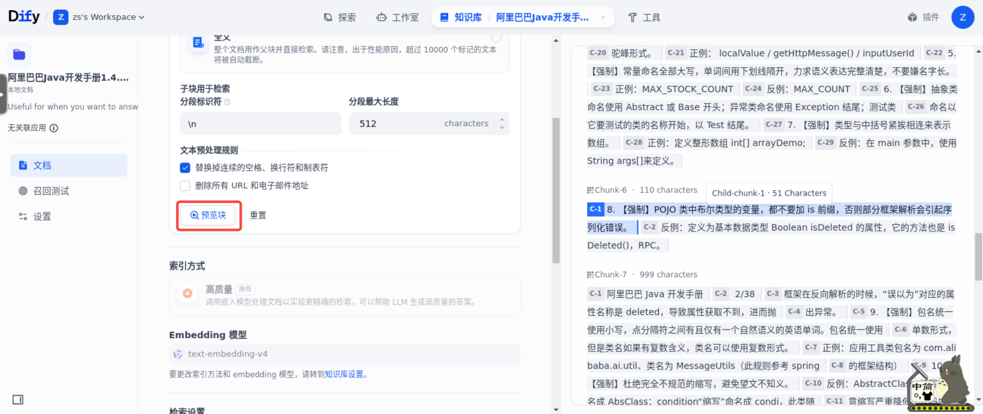Click the settings panel scroll-up arrow
The height and width of the screenshot is (414, 983).
pos(556,40)
